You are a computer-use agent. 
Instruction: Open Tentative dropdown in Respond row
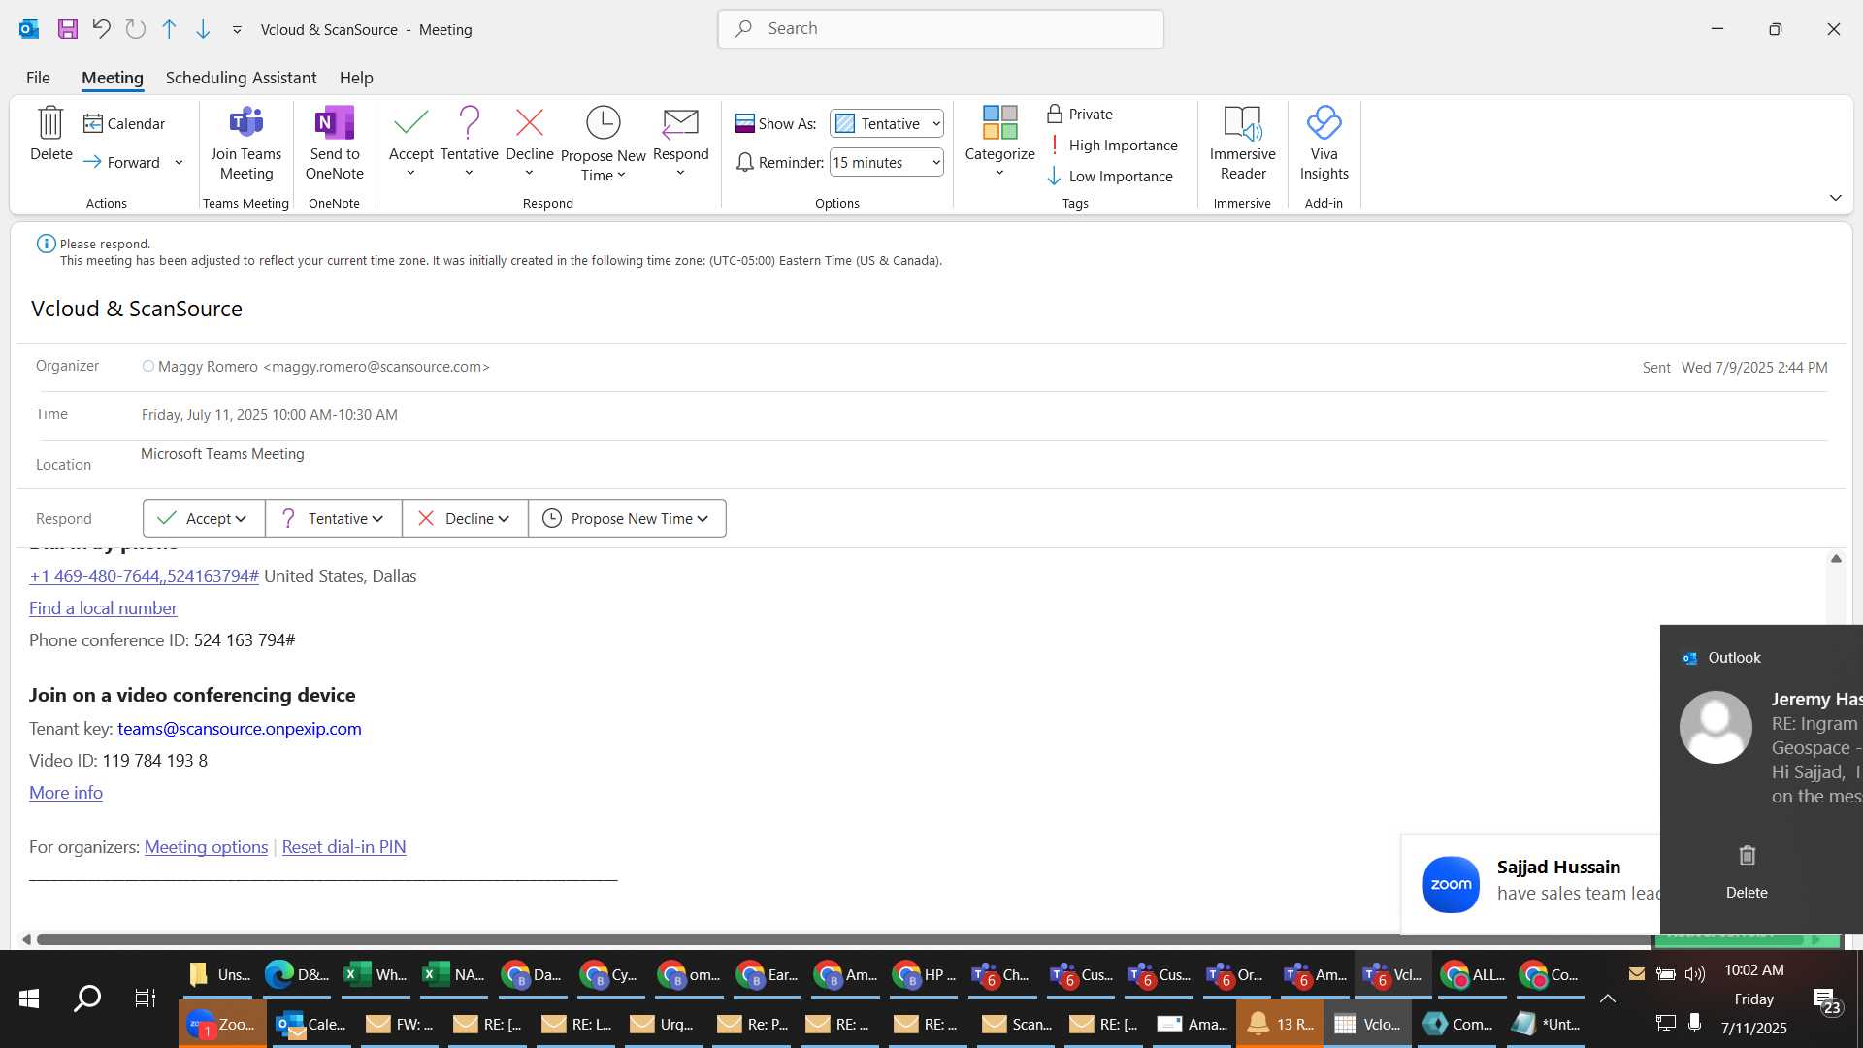coord(333,518)
